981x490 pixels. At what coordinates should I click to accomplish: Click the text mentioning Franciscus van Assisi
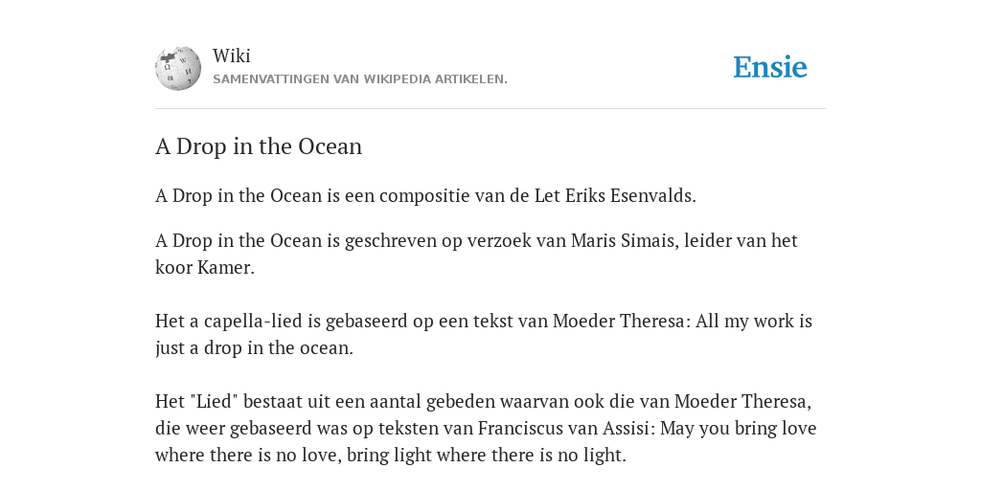[x=486, y=428]
